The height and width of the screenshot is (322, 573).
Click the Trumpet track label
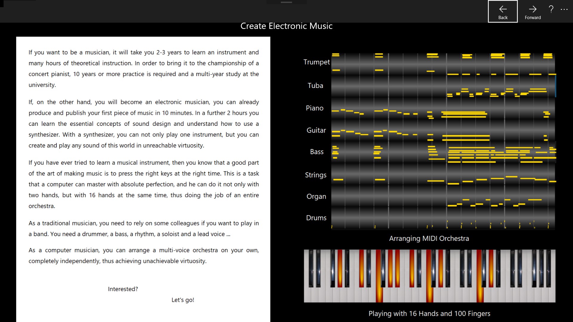(316, 62)
